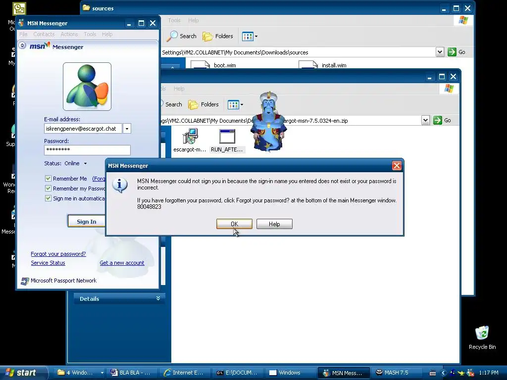This screenshot has width=507, height=380.
Task: Open the e-mail address dropdown arrow
Action: (127, 129)
